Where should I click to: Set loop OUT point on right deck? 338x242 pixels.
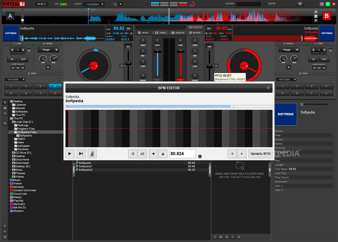click(324, 59)
